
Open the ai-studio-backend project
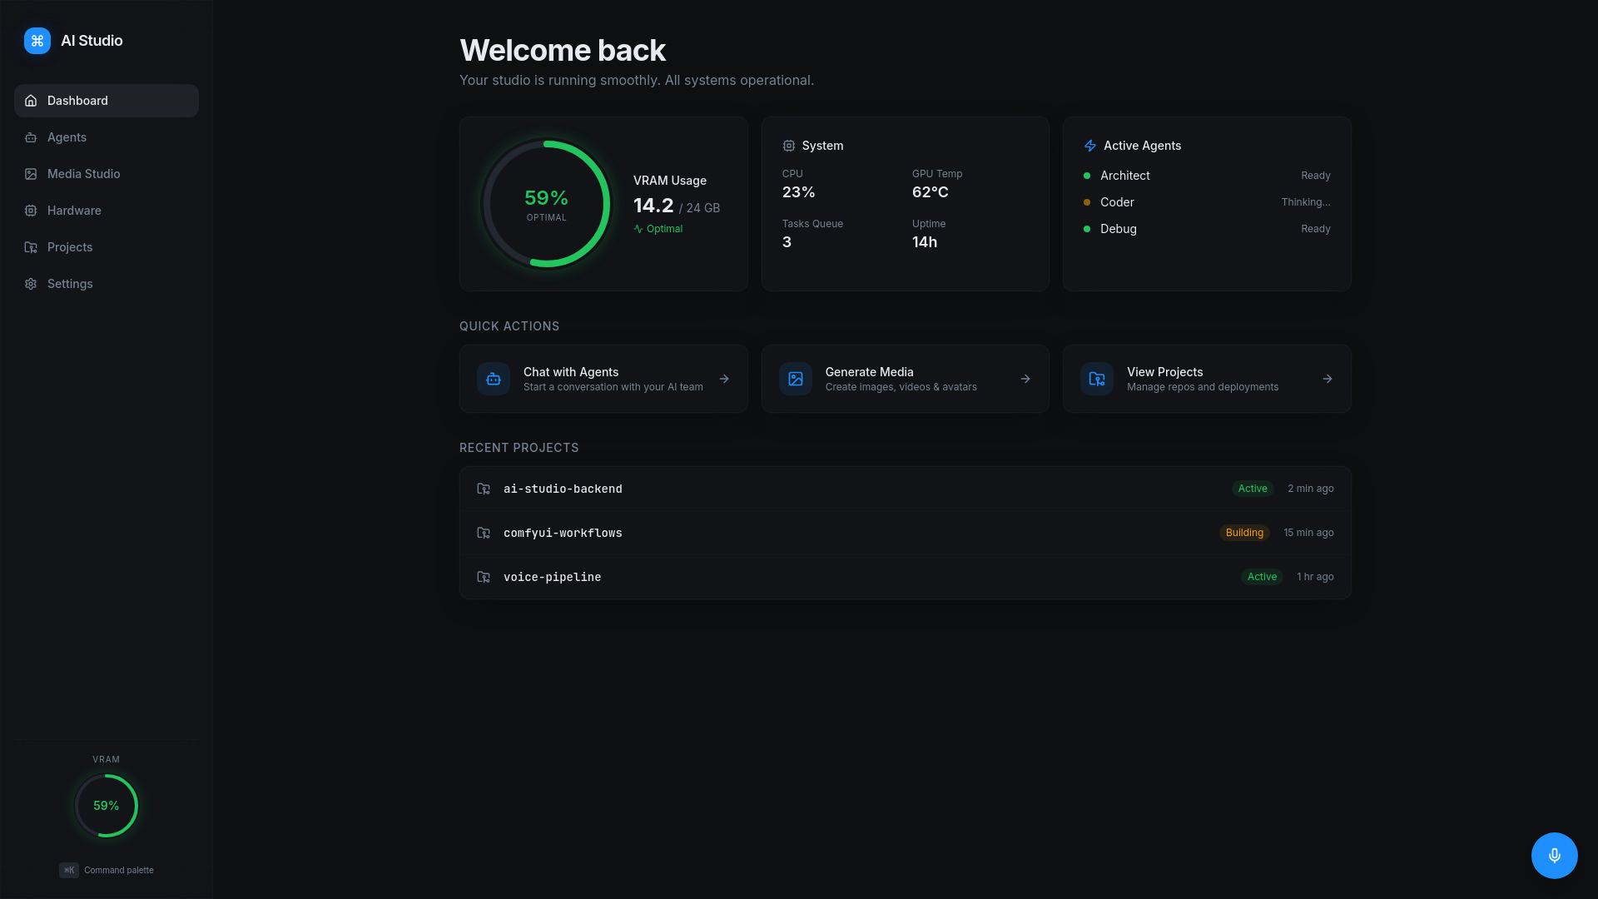tap(906, 489)
